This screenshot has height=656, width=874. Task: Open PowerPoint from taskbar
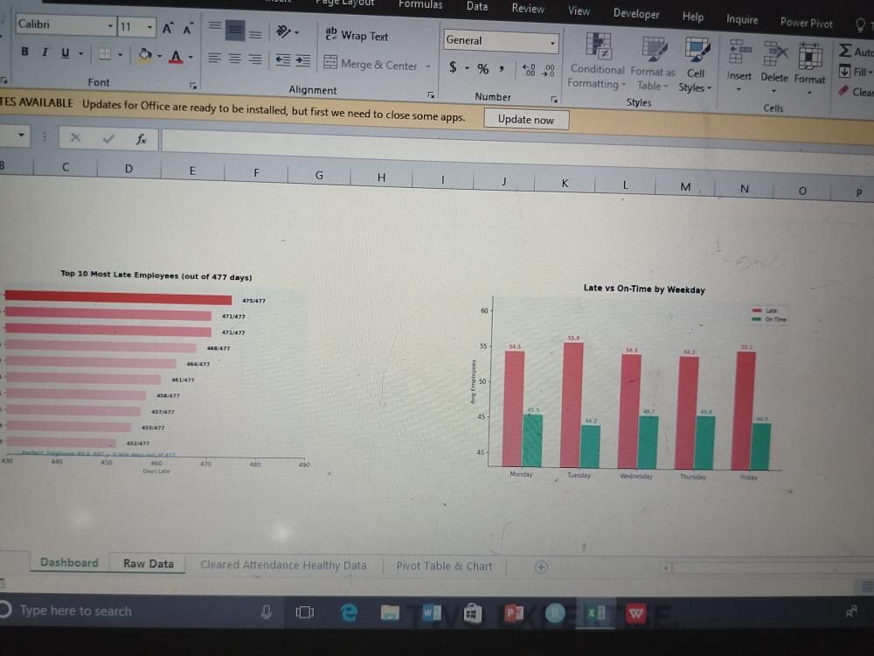(514, 613)
